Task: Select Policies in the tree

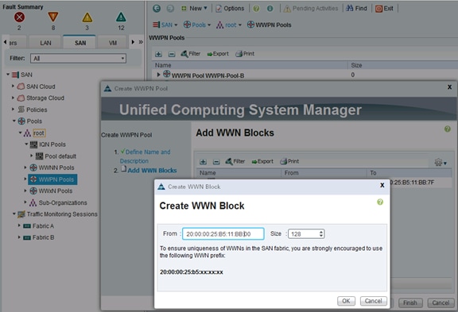Action: tap(37, 110)
